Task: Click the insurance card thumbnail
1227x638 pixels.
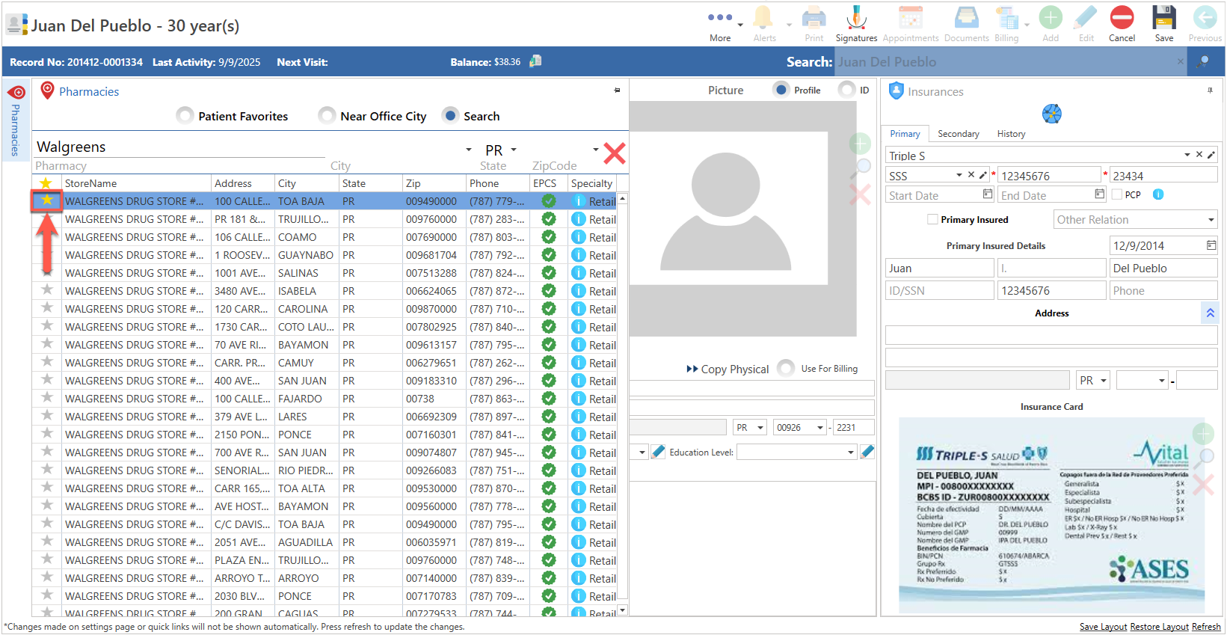Action: point(1051,516)
